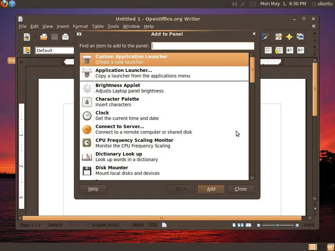Open the Trash icon in bottom panel
The image size is (335, 251).
tap(330, 247)
